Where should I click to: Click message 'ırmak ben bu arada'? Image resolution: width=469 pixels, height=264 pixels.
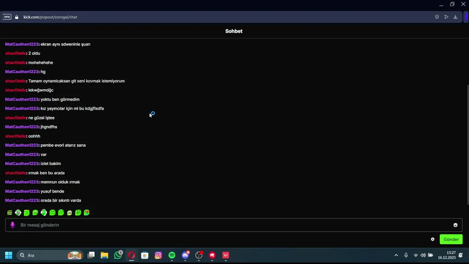pyautogui.click(x=47, y=173)
